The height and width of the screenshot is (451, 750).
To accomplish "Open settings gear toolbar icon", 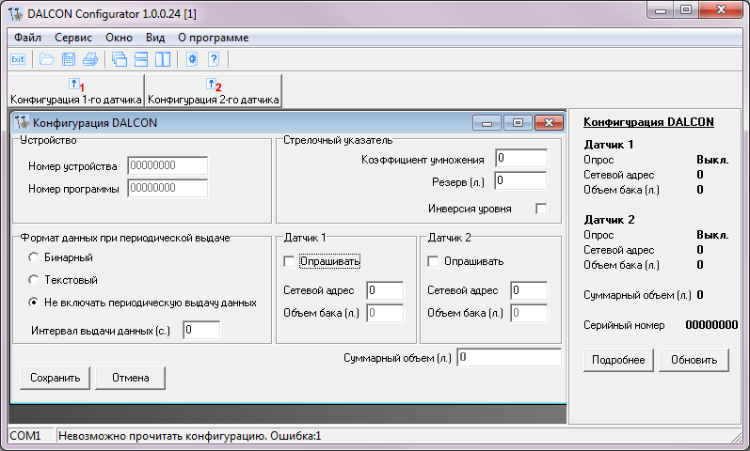I will coord(192,59).
